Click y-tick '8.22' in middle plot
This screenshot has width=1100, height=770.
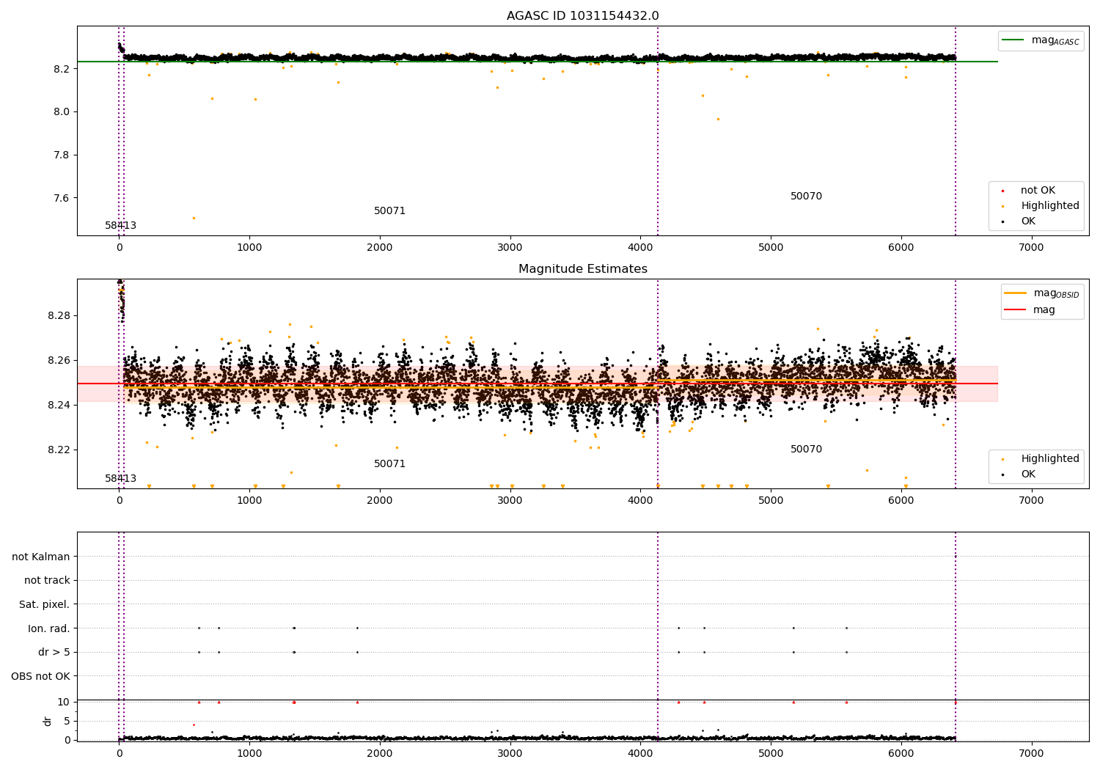point(58,450)
